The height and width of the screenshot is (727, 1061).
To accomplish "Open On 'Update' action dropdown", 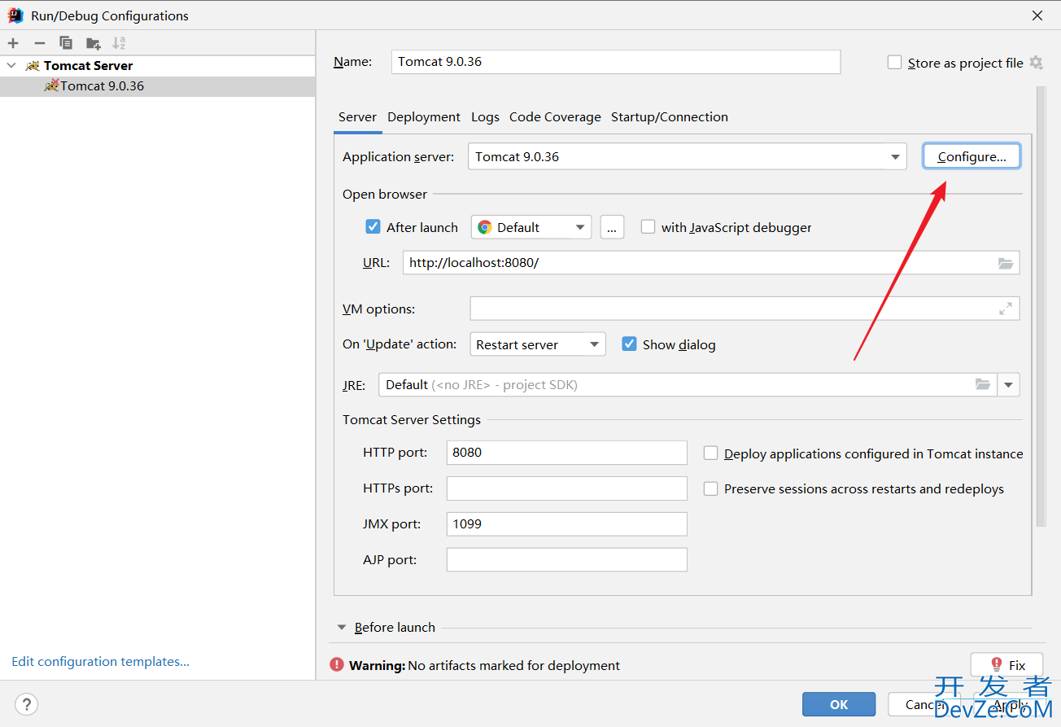I will tap(538, 344).
